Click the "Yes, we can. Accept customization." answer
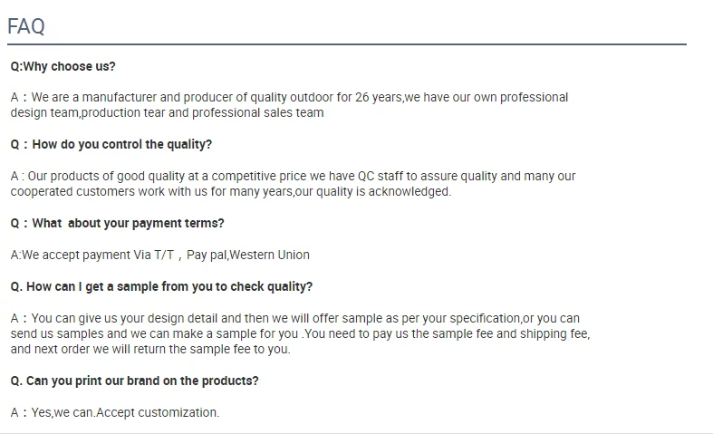This screenshot has width=713, height=434. [115, 412]
